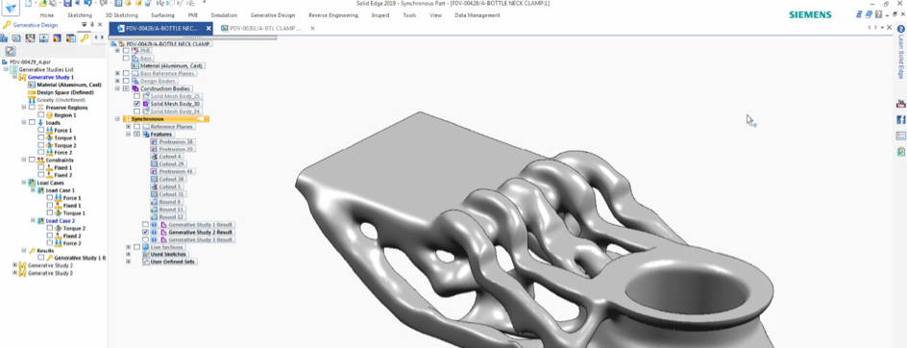Click the simulation color-map tab icon in pane

[x=57, y=38]
